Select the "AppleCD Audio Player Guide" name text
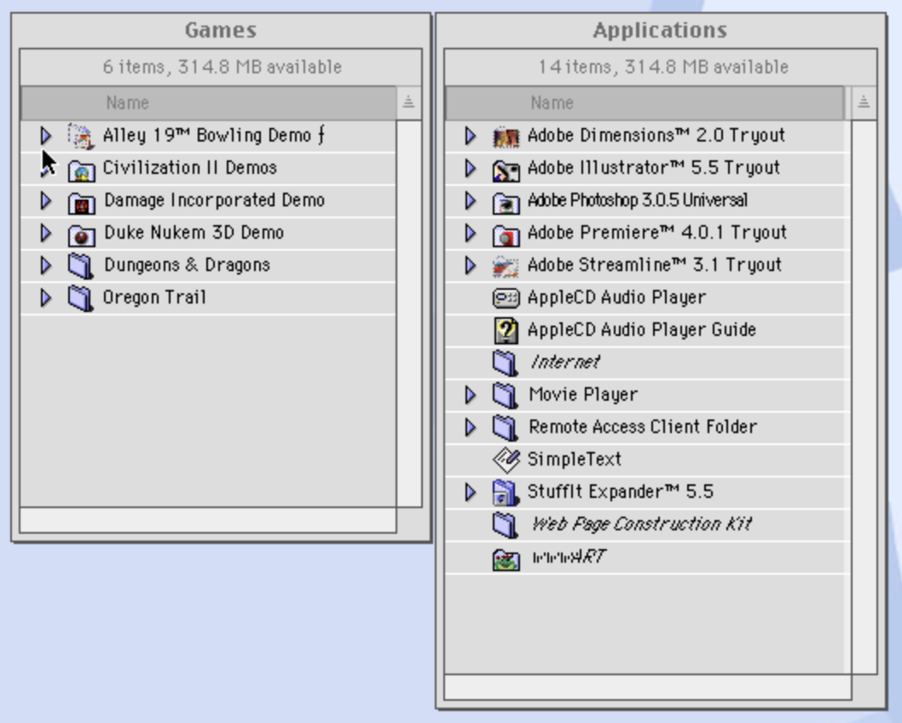The image size is (902, 723). [641, 330]
